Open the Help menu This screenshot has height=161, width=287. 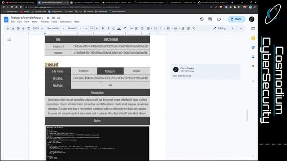[x=77, y=22]
